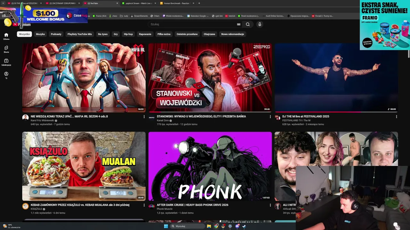Image resolution: width=410 pixels, height=230 pixels.
Task: Click Kanał Zero channel avatar
Action: coord(152,118)
